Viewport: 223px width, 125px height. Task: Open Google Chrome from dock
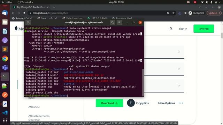pyautogui.click(x=5, y=59)
